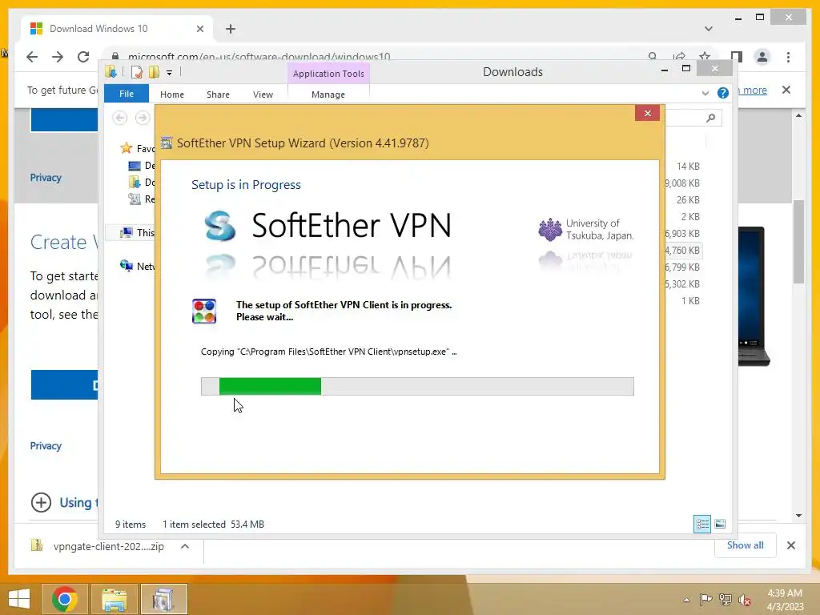Select Application Tools contextual tab
The height and width of the screenshot is (615, 820).
click(x=328, y=74)
